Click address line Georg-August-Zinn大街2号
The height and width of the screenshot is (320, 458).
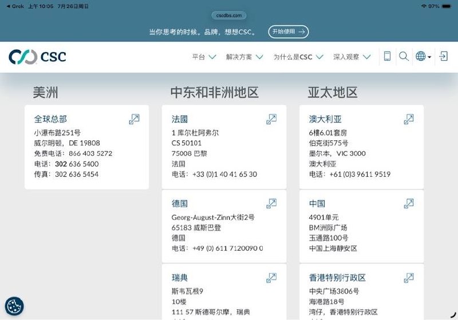point(213,217)
